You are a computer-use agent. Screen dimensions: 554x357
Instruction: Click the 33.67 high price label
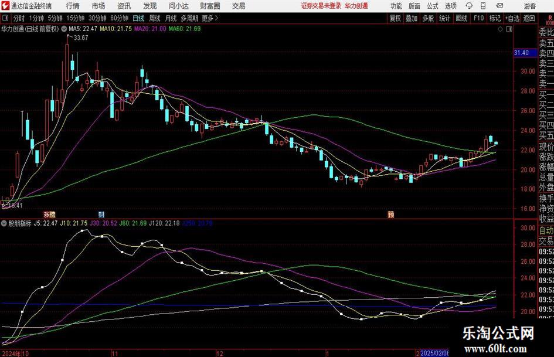tap(81, 38)
